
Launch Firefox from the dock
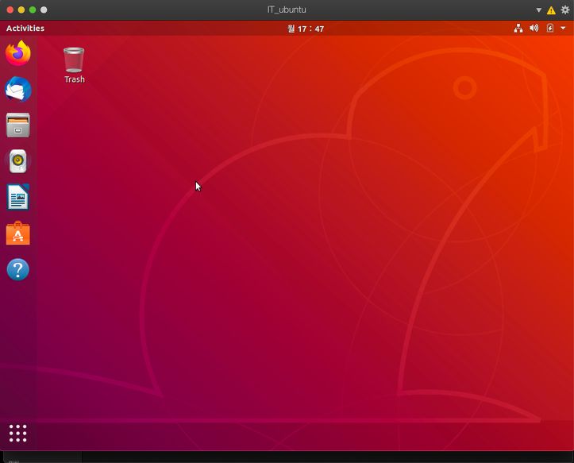(18, 53)
